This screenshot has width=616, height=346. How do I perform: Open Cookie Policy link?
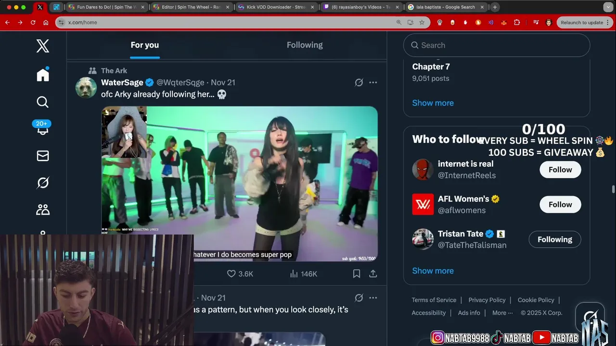536,300
